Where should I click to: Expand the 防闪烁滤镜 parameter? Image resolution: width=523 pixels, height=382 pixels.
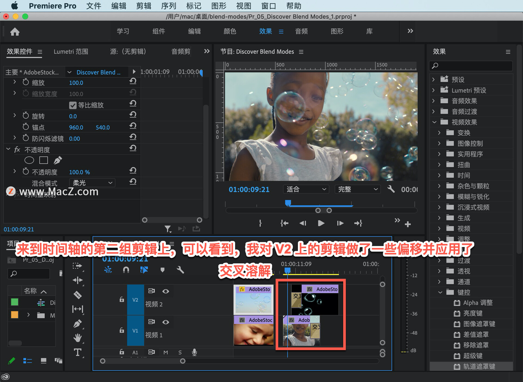(x=14, y=138)
